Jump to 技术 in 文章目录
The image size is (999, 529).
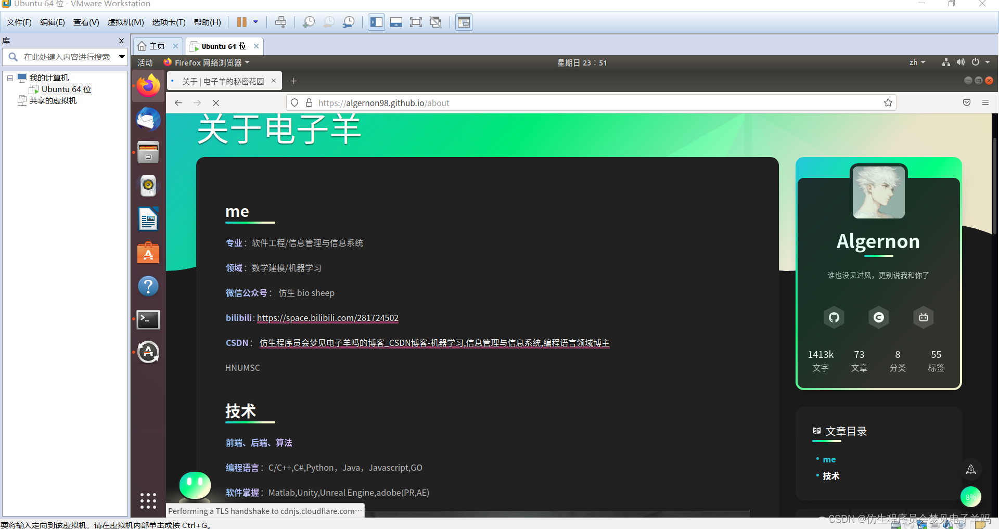point(831,476)
